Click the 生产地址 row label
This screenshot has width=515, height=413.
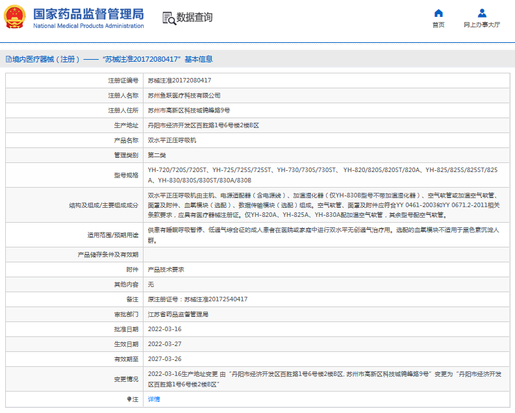coord(126,125)
